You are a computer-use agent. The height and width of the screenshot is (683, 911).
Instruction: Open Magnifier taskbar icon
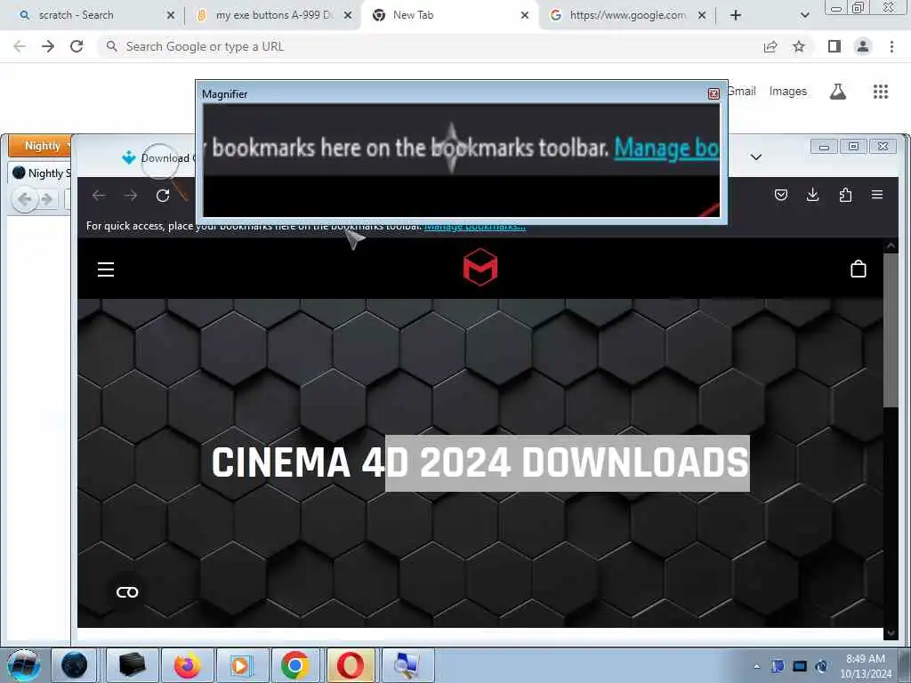point(407,665)
